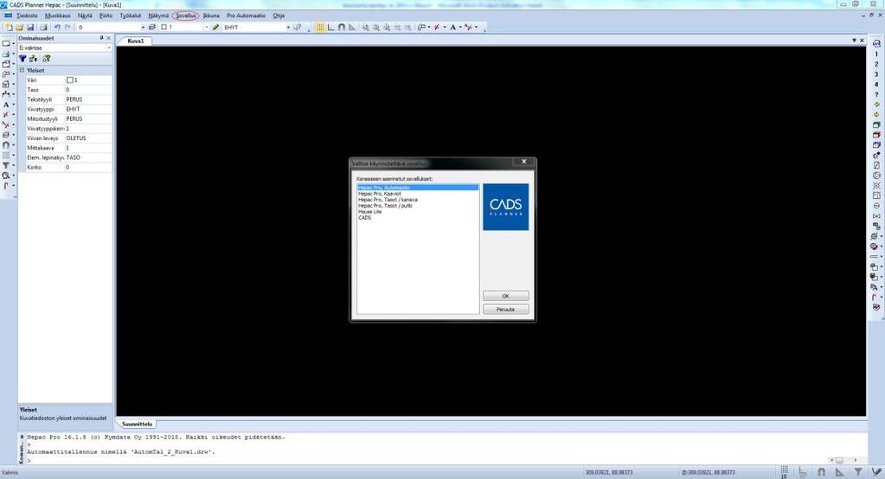The height and width of the screenshot is (479, 885).
Task: Select CADS in the application list
Action: pos(364,217)
